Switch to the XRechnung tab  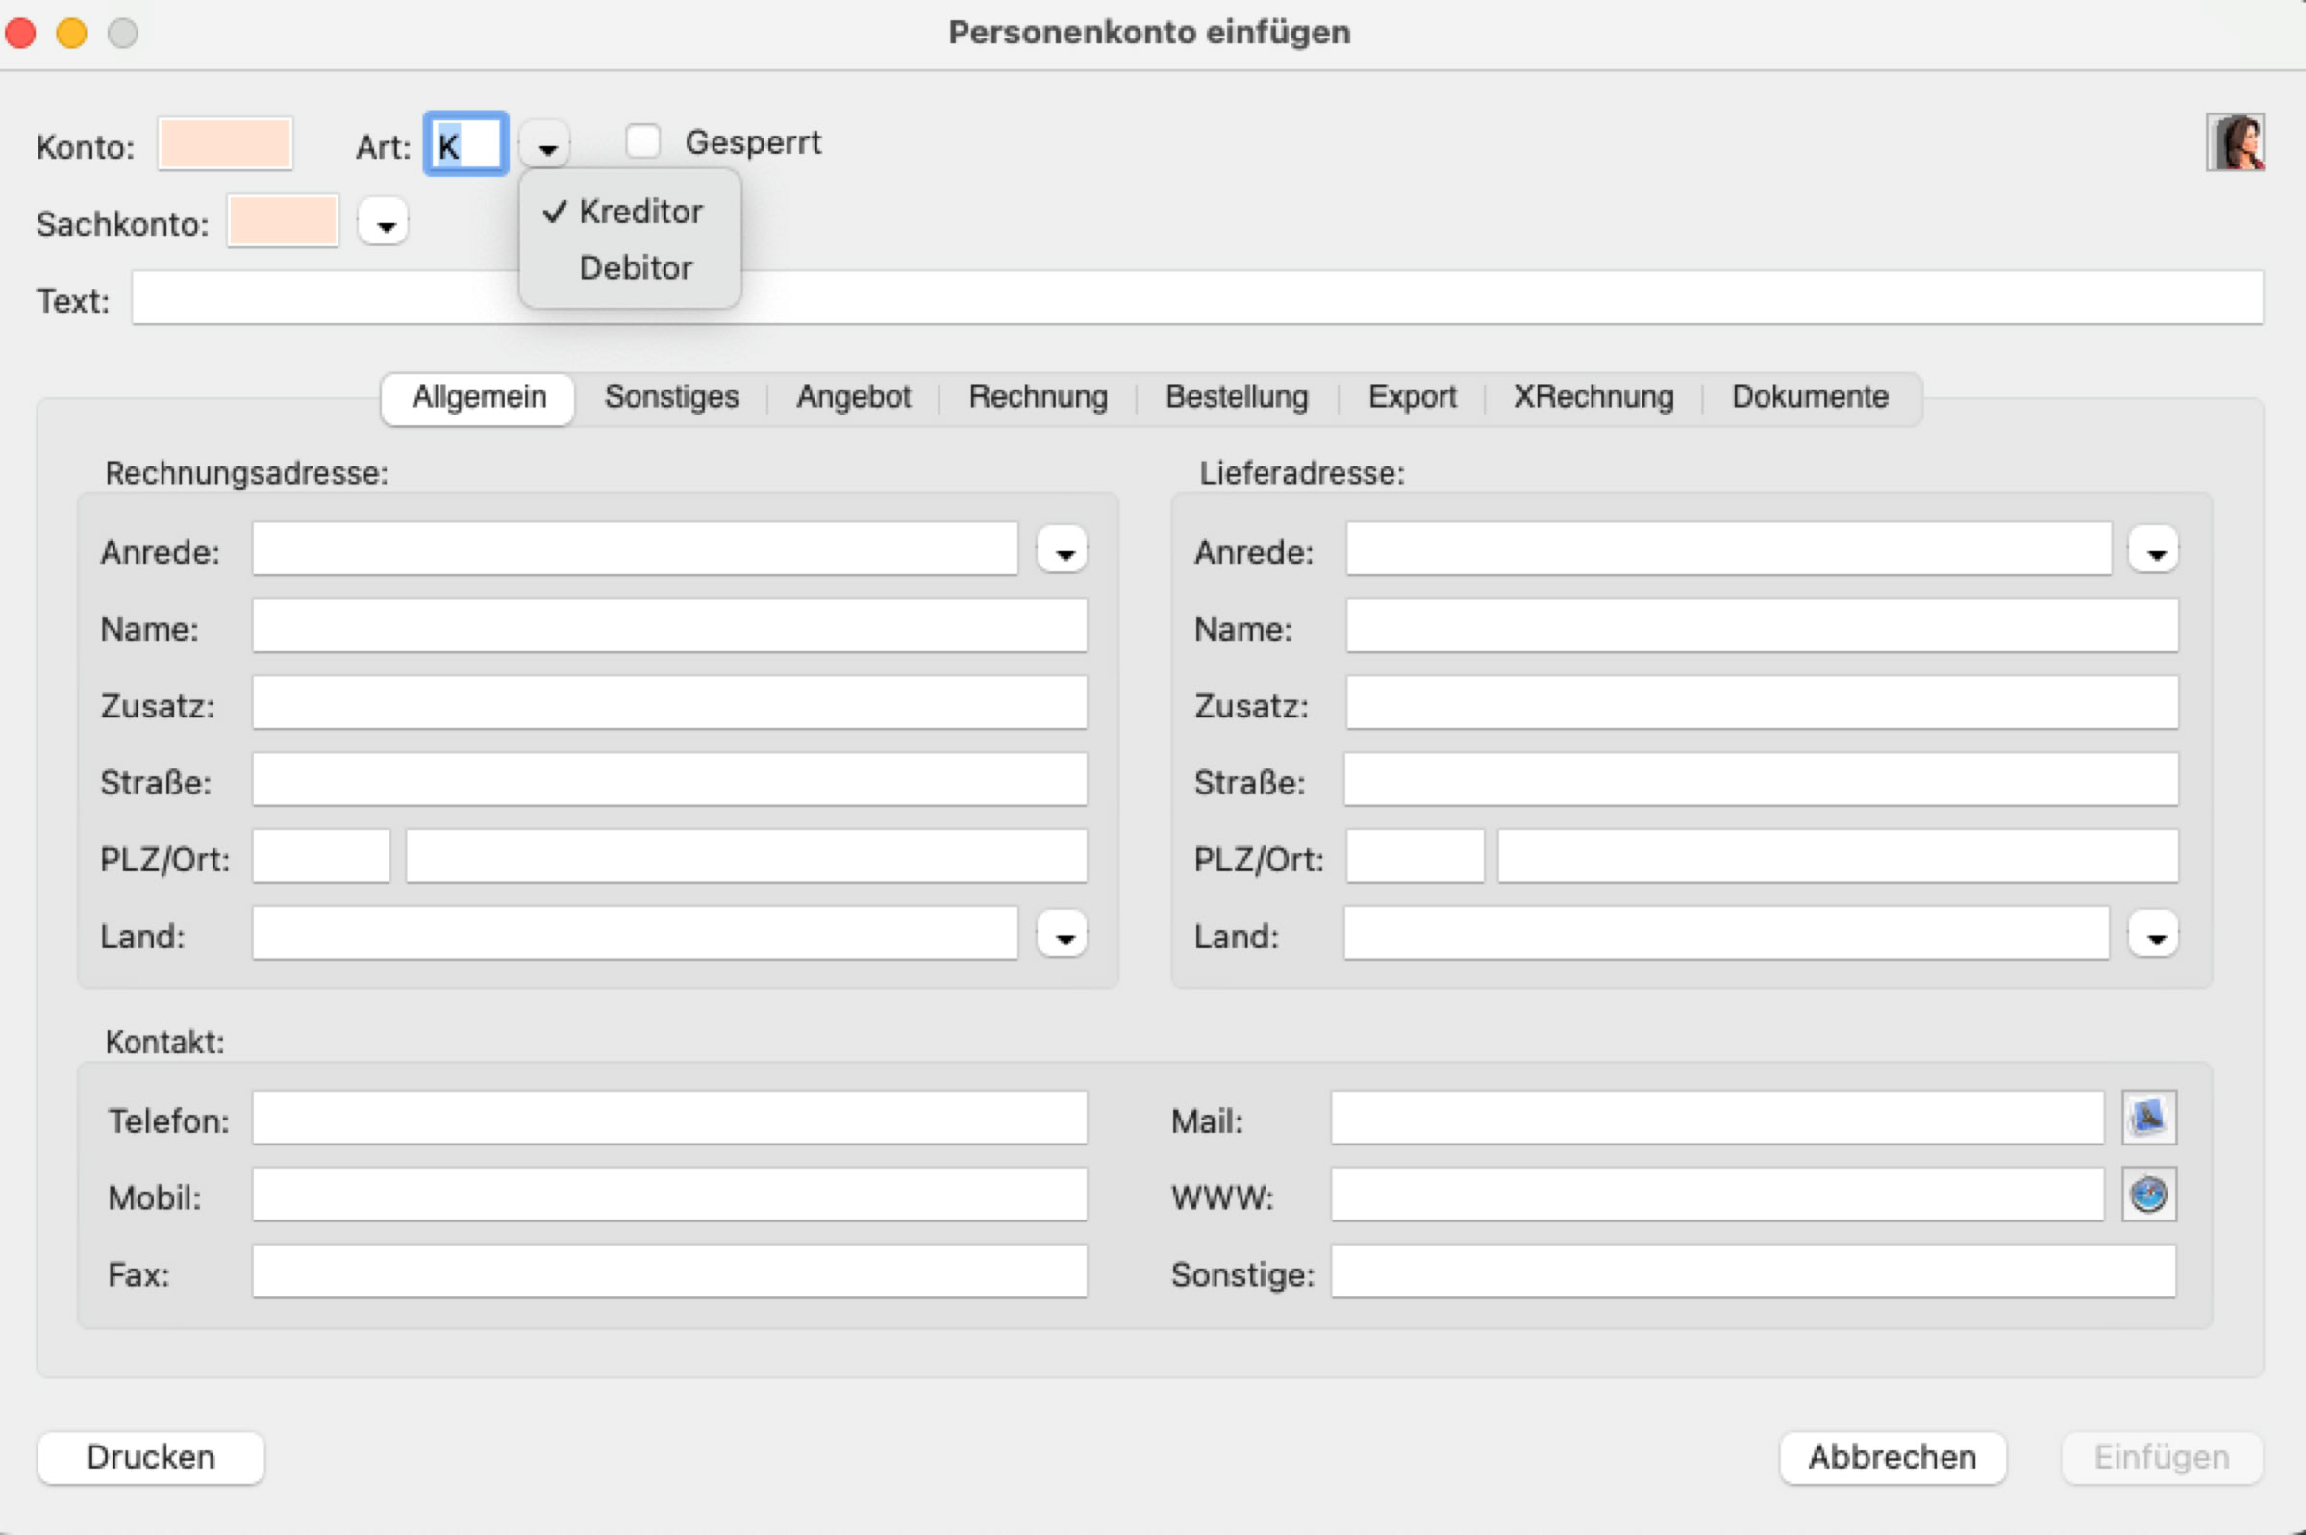tap(1593, 396)
